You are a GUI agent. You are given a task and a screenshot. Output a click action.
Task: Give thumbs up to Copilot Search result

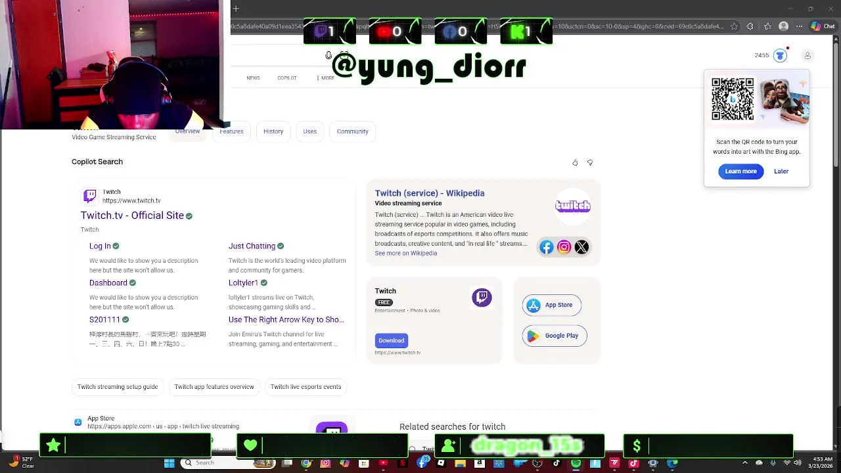[x=575, y=162]
